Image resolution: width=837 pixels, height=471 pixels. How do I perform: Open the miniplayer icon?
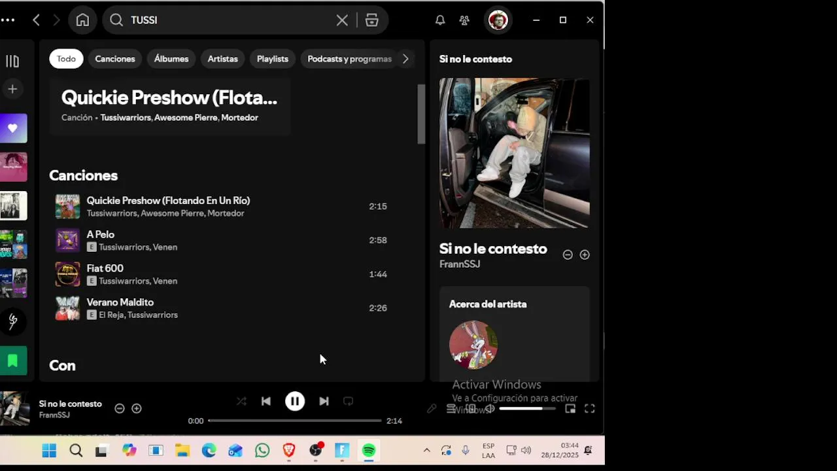(x=570, y=409)
